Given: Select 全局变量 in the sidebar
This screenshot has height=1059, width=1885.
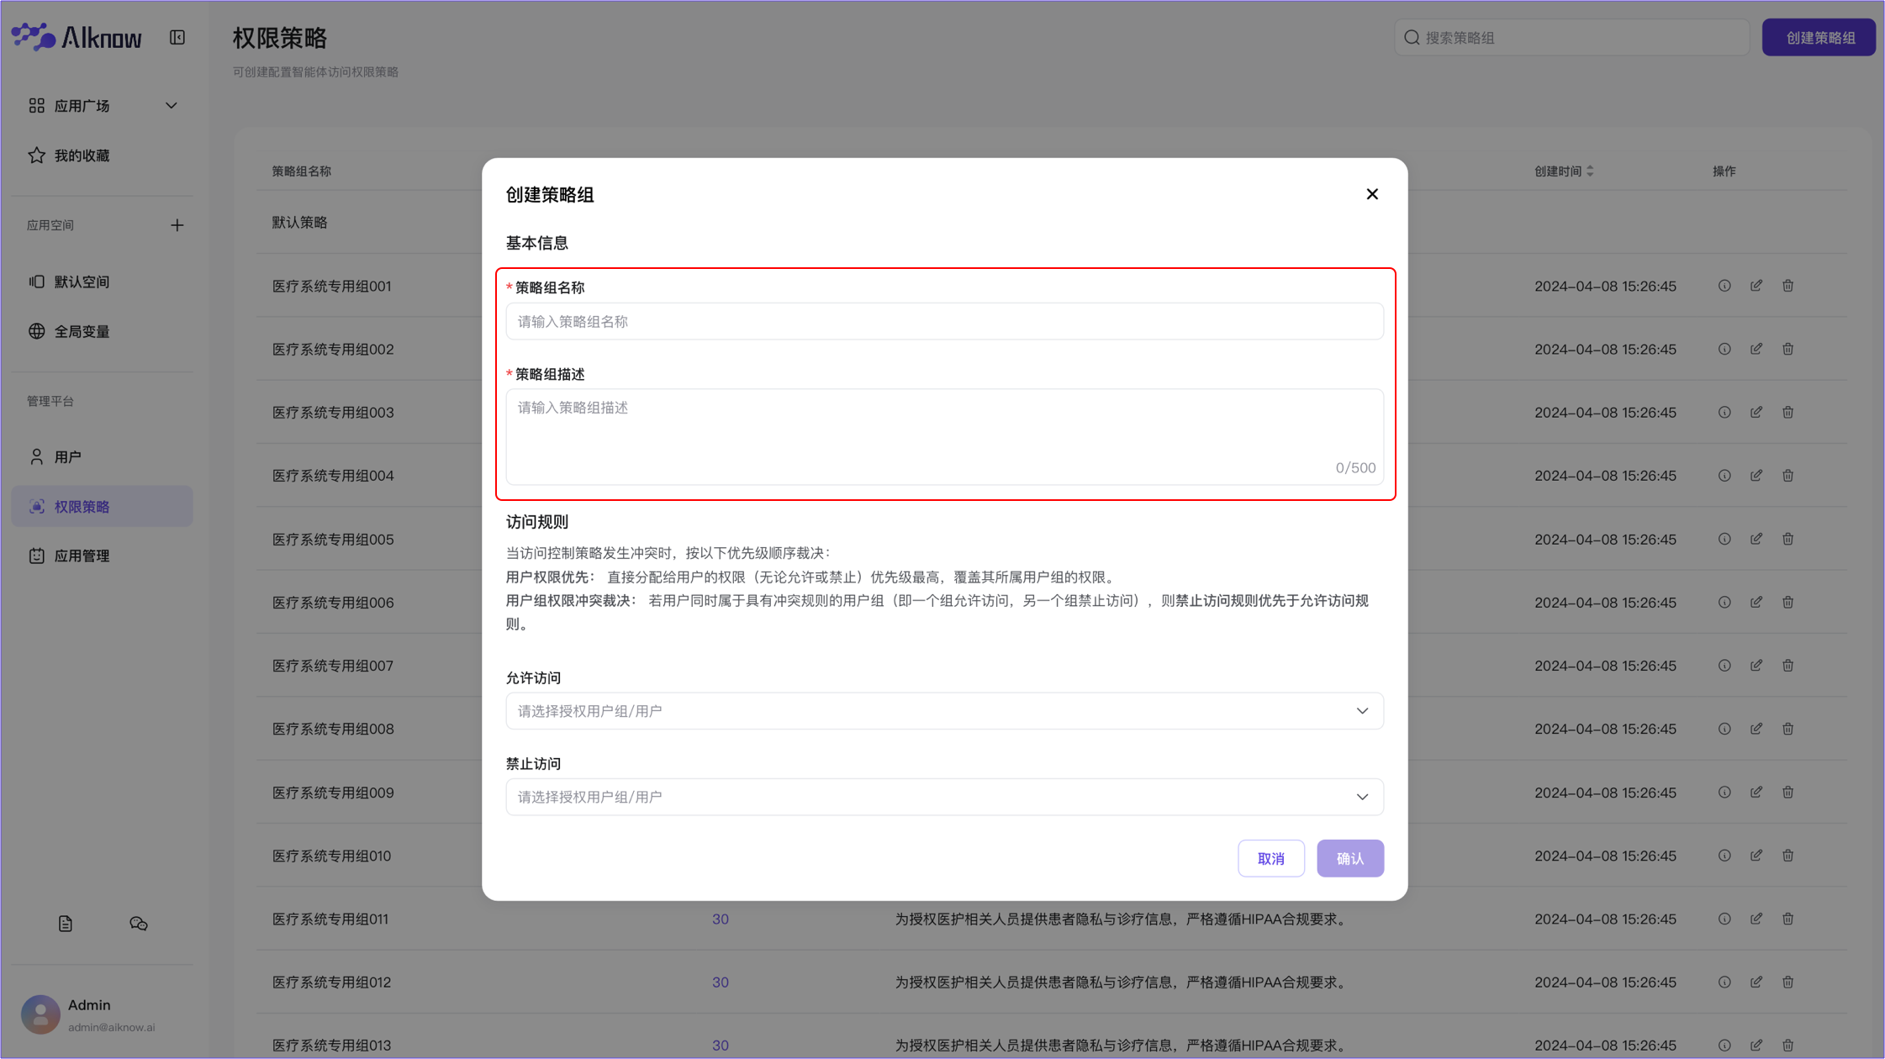Looking at the screenshot, I should (x=82, y=332).
